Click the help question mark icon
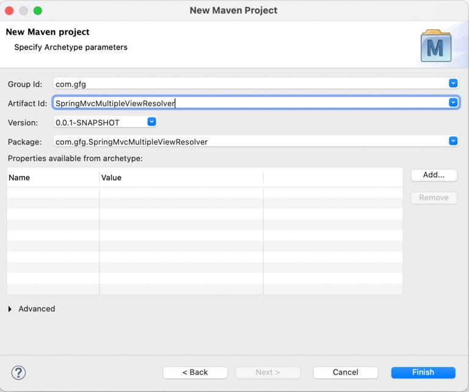 pos(18,372)
